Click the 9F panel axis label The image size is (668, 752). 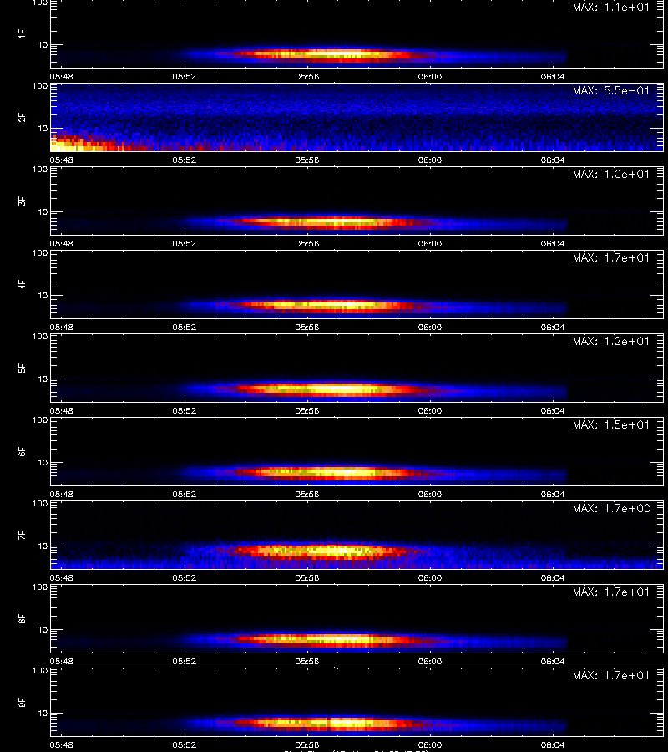(x=22, y=703)
